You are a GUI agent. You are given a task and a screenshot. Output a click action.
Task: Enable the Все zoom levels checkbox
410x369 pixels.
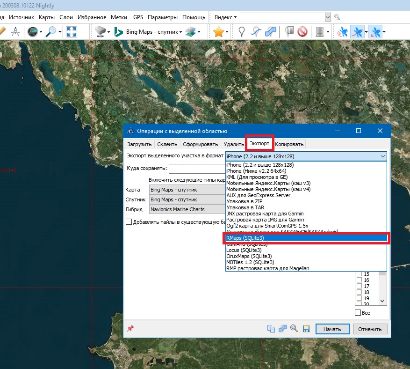pos(358,312)
